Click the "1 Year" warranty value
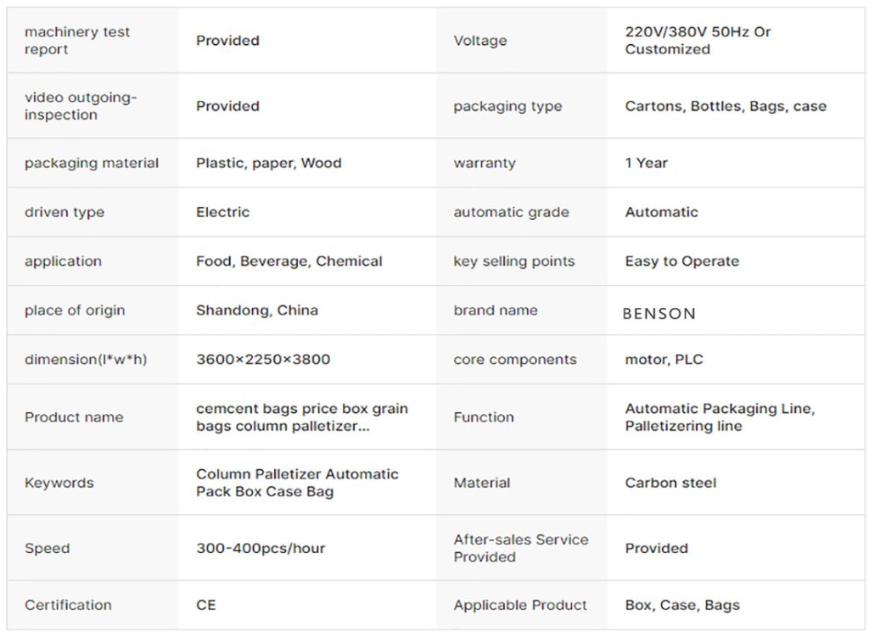This screenshot has width=869, height=632. [x=647, y=163]
